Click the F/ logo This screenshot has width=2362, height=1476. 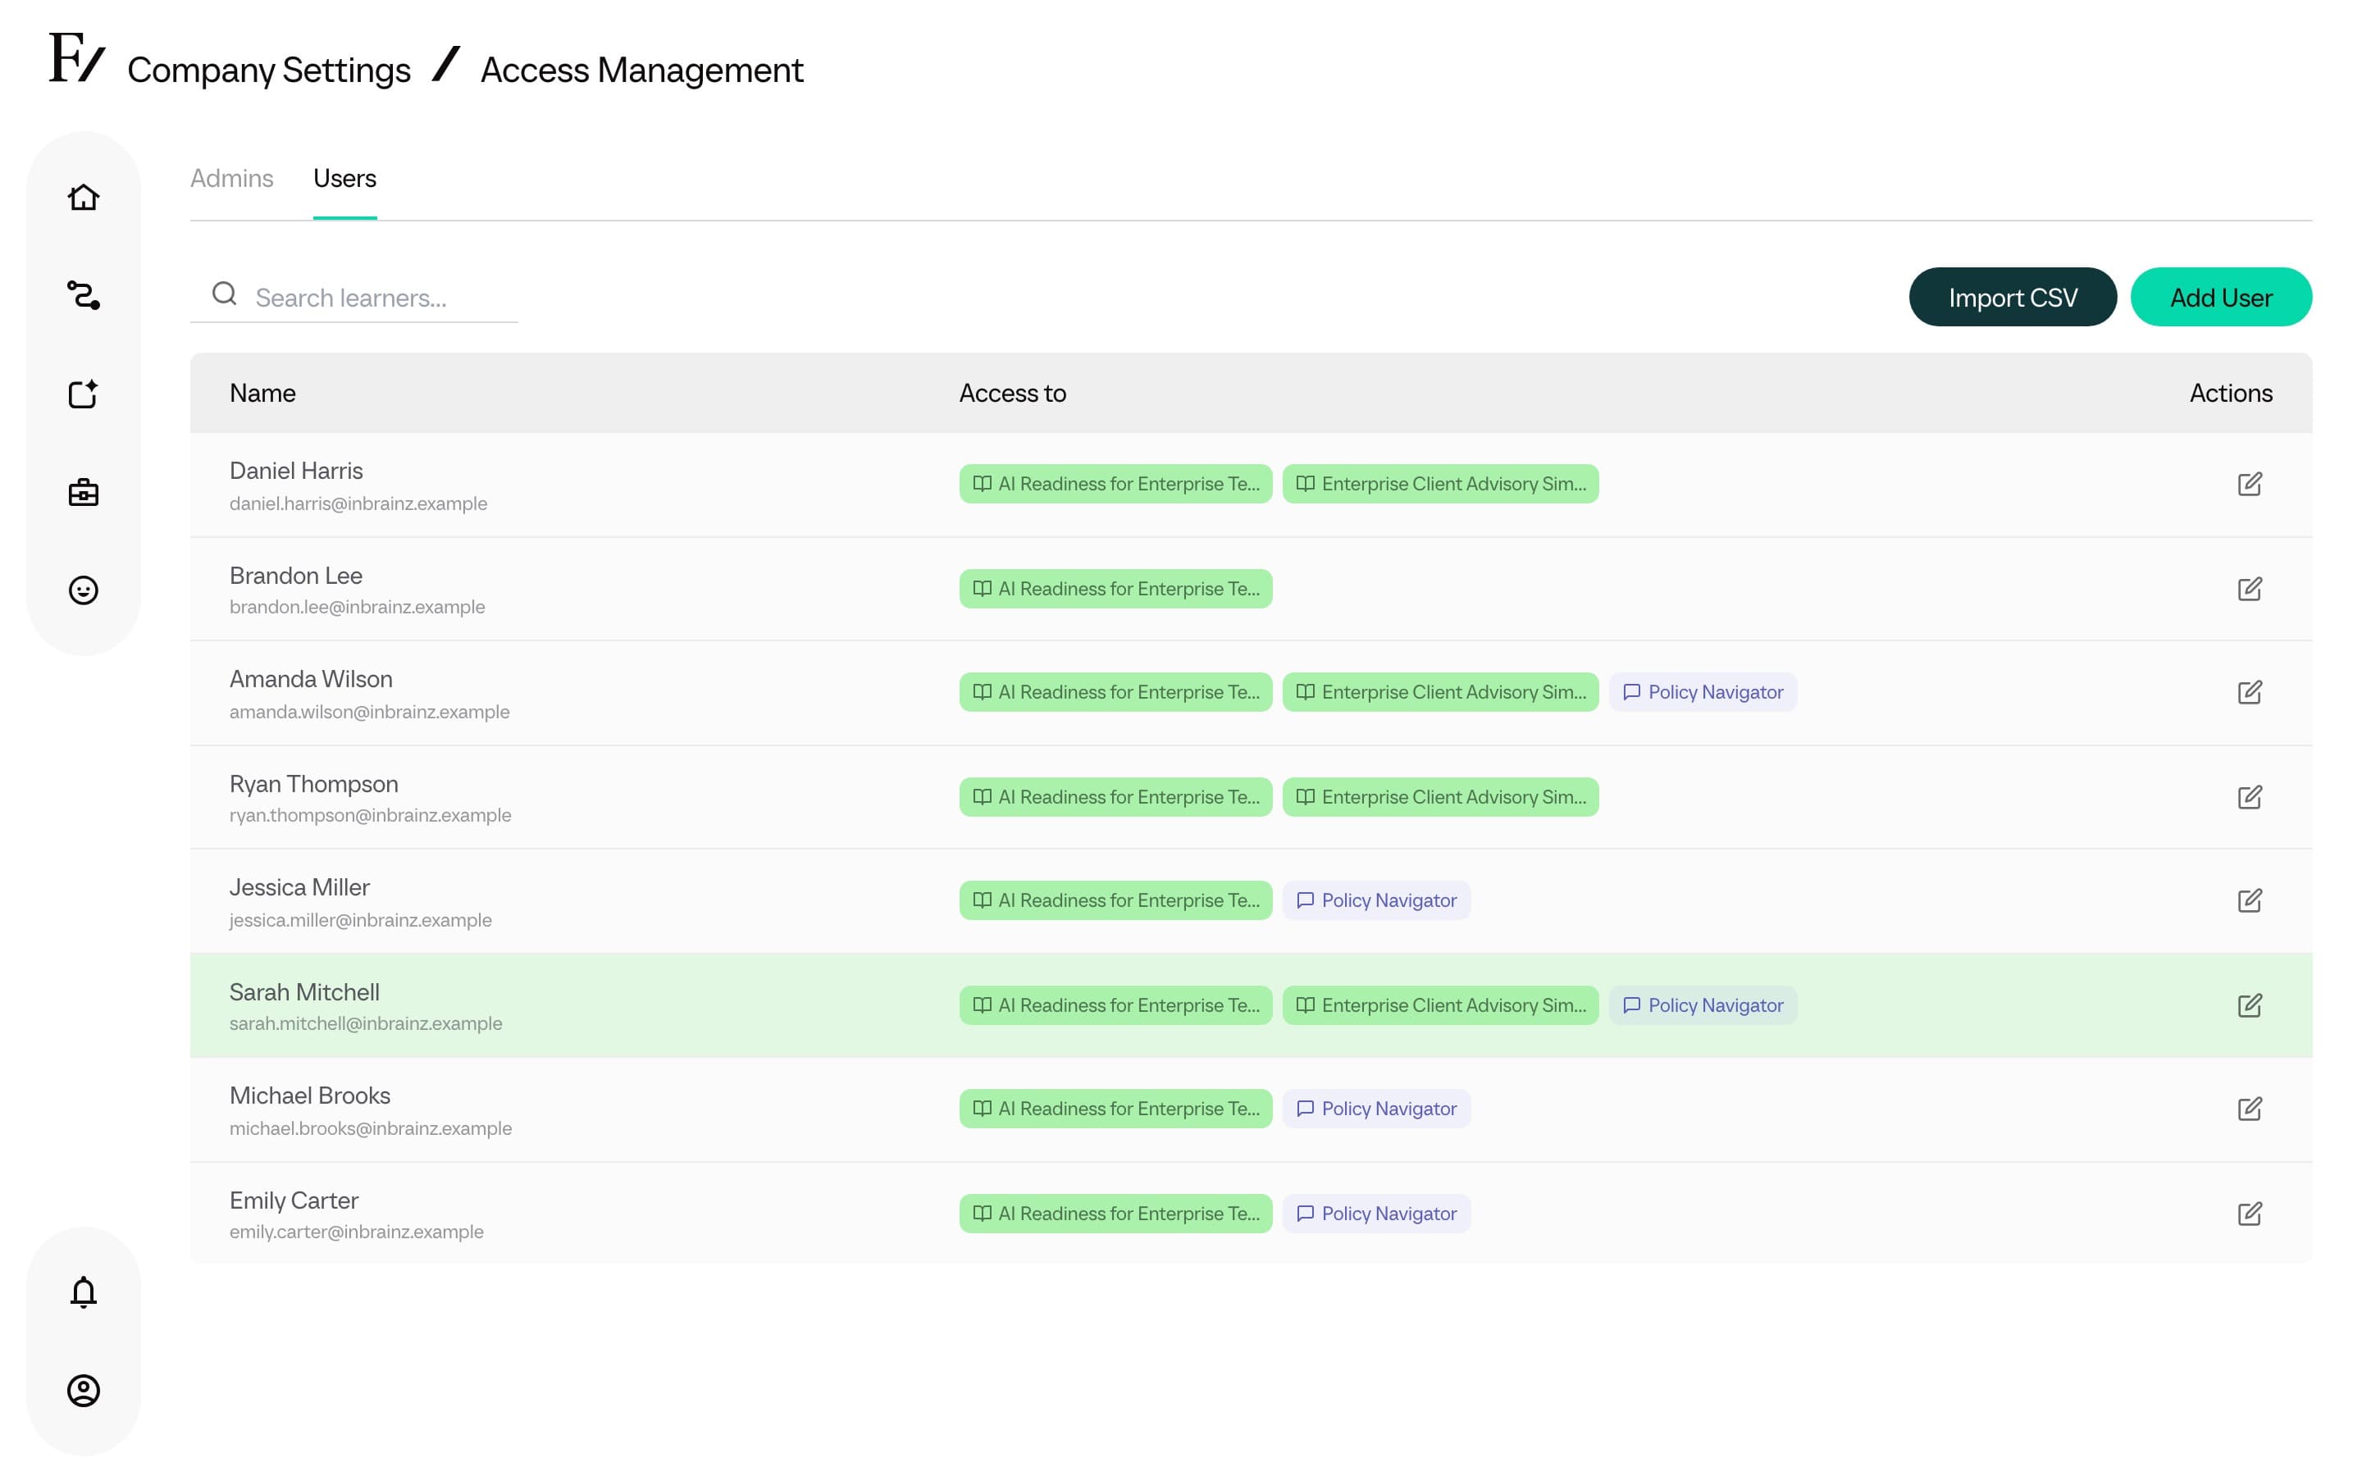76,57
